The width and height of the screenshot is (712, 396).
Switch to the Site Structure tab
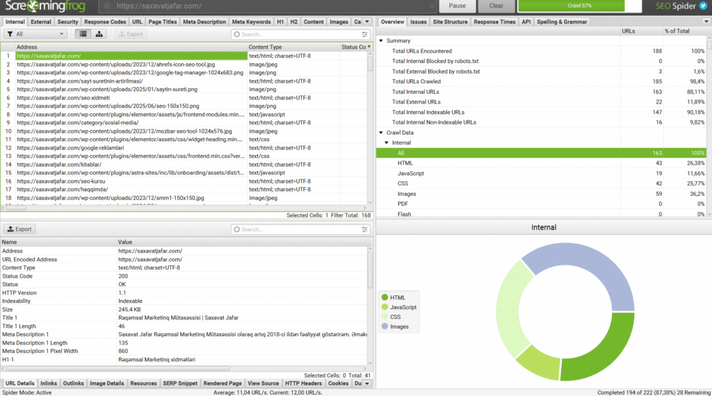[x=450, y=22]
